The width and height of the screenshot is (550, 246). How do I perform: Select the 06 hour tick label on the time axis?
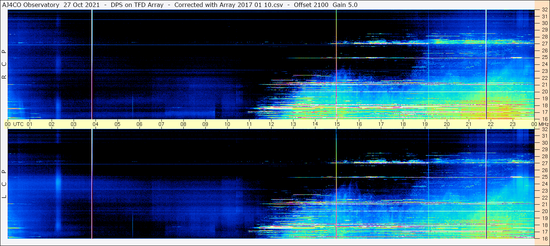pyautogui.click(x=139, y=124)
